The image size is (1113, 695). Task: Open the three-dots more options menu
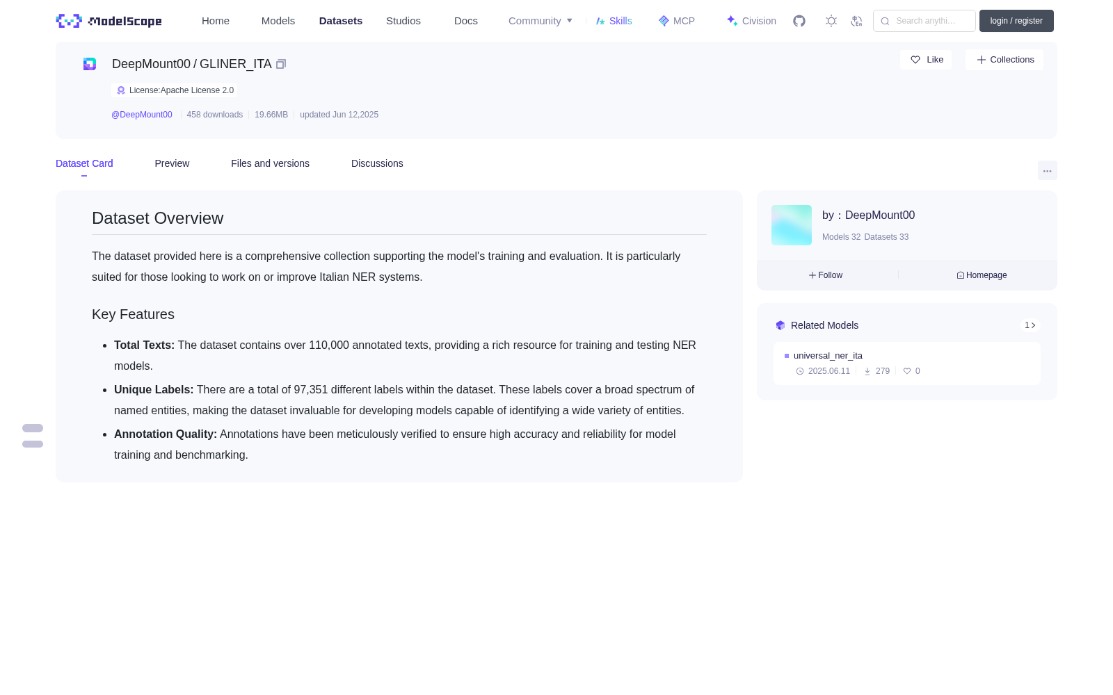click(1048, 170)
